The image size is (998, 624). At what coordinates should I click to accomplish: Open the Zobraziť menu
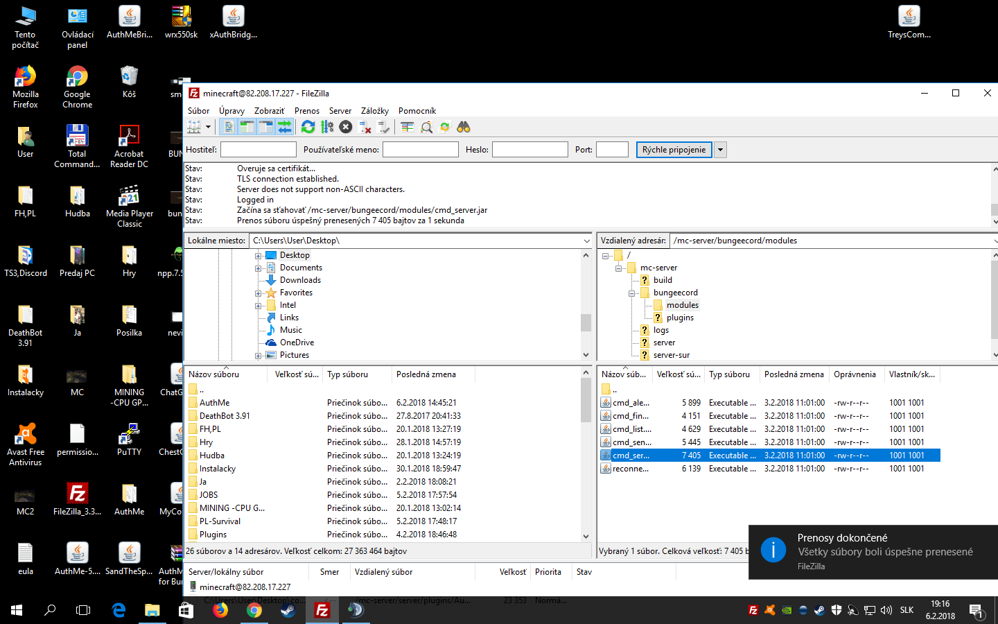point(269,111)
